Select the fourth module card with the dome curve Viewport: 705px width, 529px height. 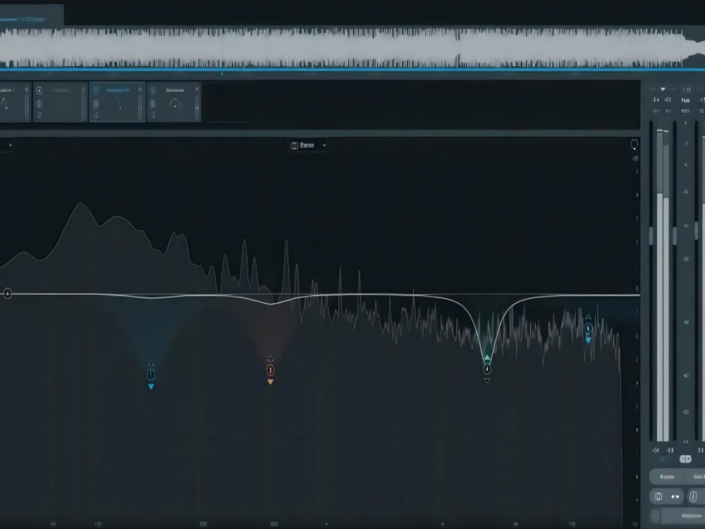pyautogui.click(x=174, y=102)
